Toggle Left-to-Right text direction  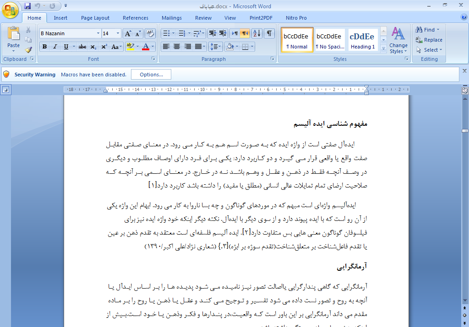click(x=234, y=33)
